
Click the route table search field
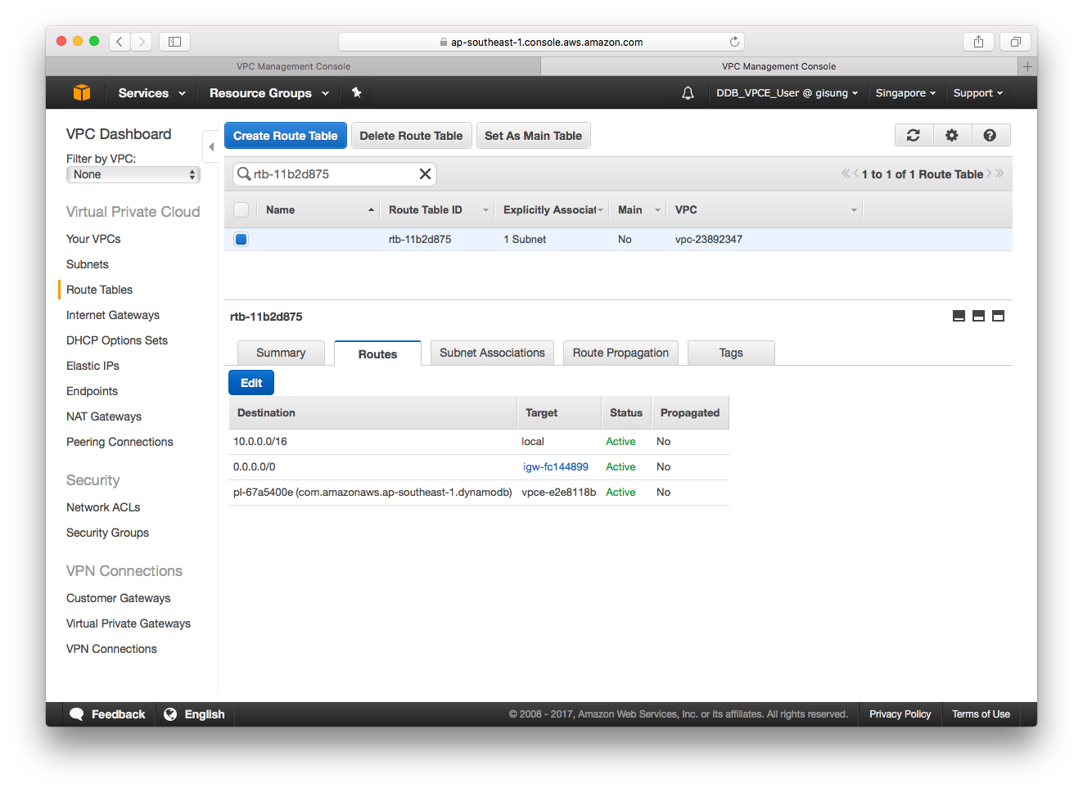click(335, 173)
